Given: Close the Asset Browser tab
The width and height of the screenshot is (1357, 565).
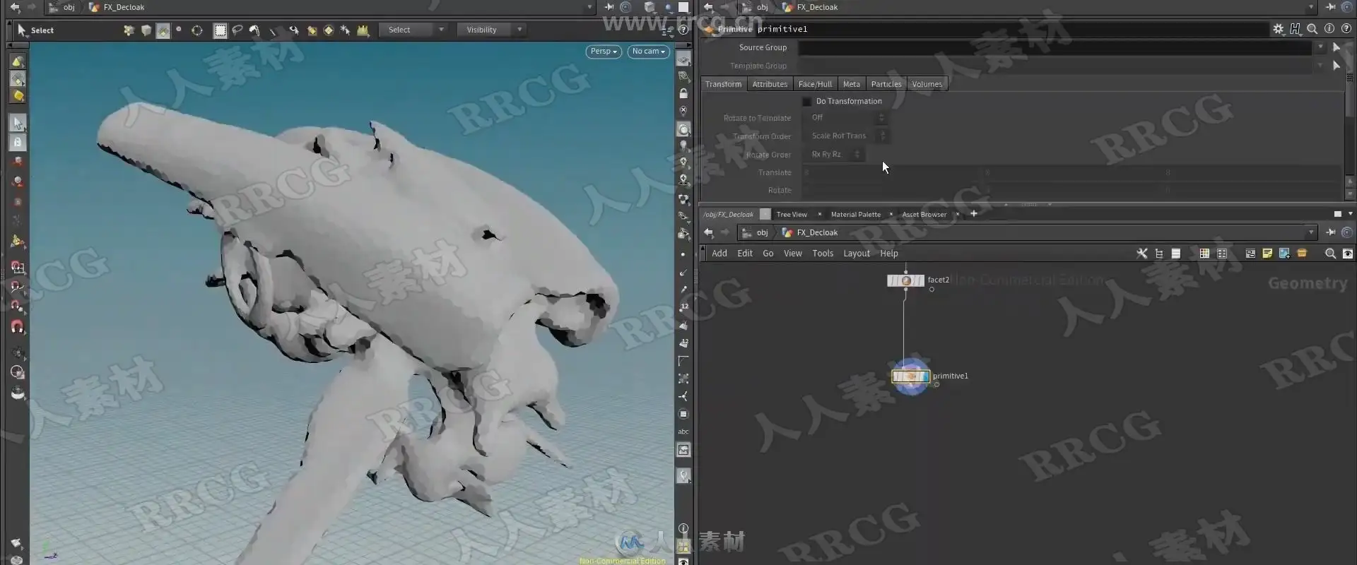Looking at the screenshot, I should pyautogui.click(x=958, y=214).
